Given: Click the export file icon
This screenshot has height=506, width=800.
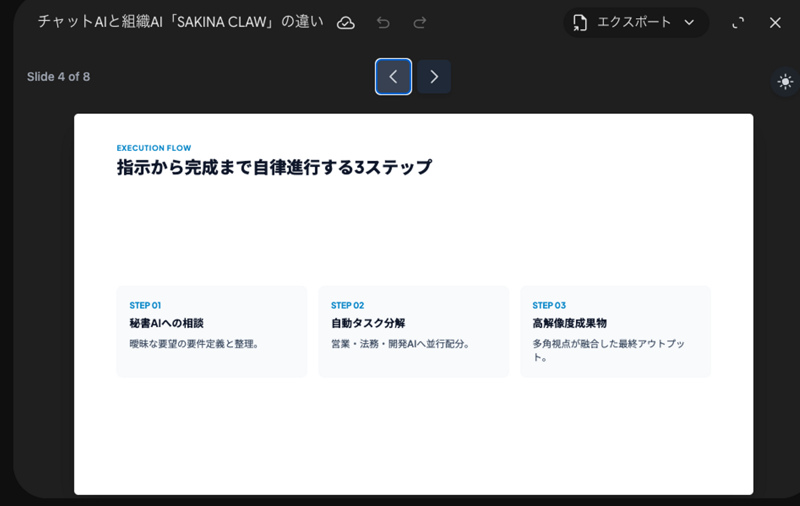Looking at the screenshot, I should 580,23.
